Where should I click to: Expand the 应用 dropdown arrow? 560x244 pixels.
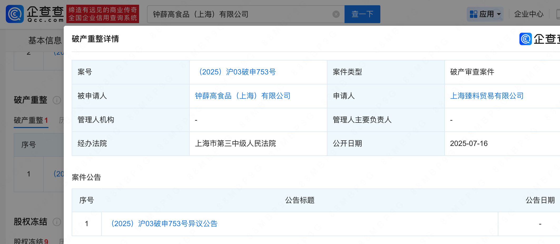(x=499, y=14)
